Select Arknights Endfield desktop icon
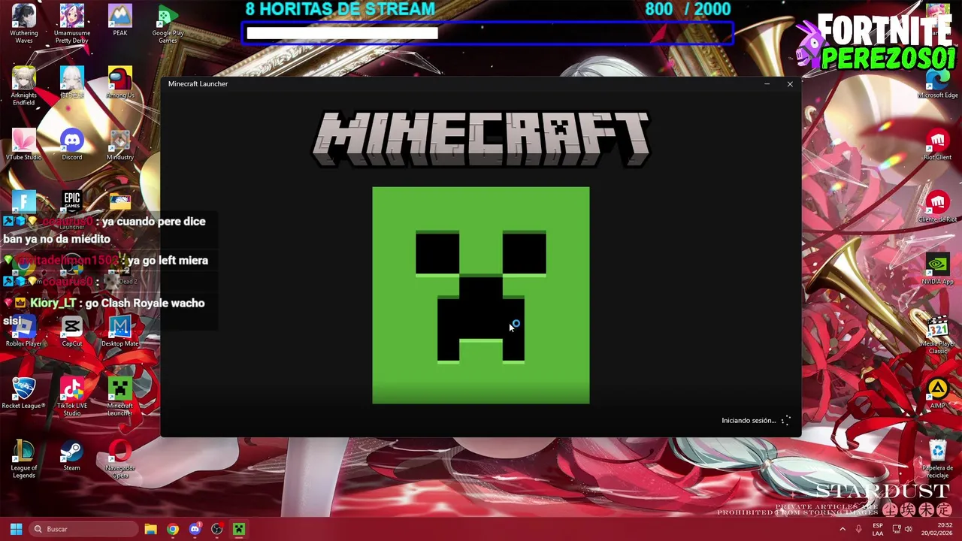Image resolution: width=962 pixels, height=541 pixels. tap(24, 86)
